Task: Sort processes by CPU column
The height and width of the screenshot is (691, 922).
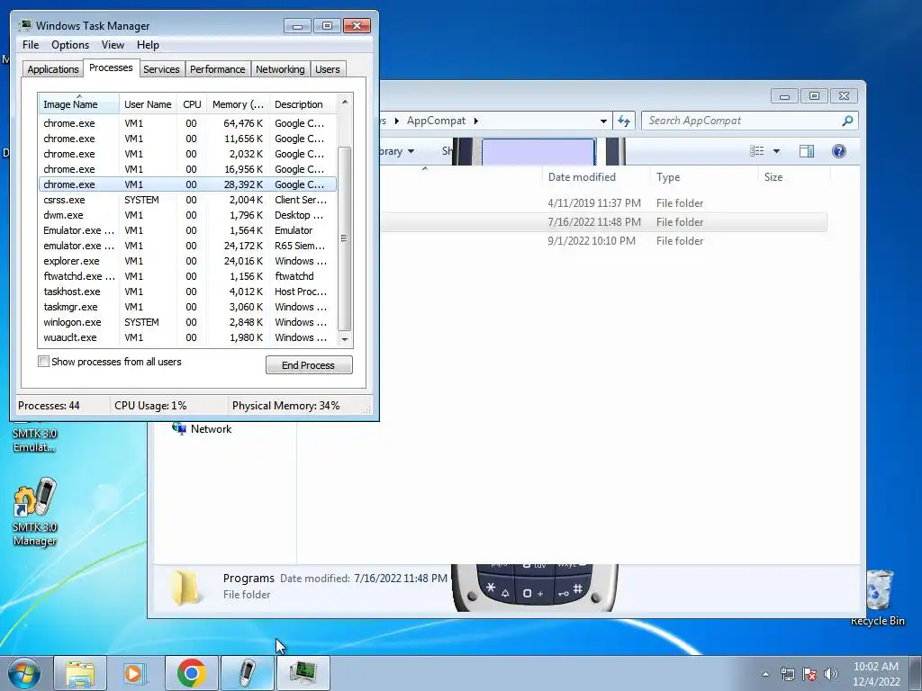Action: click(192, 104)
